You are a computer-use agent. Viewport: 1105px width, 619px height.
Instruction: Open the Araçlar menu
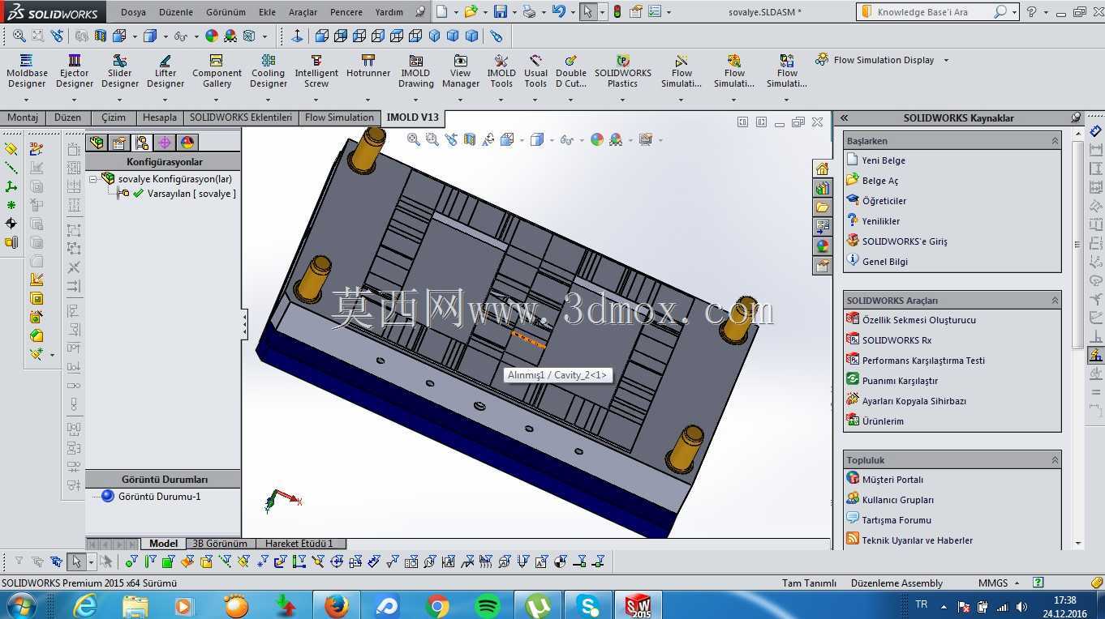coord(303,12)
